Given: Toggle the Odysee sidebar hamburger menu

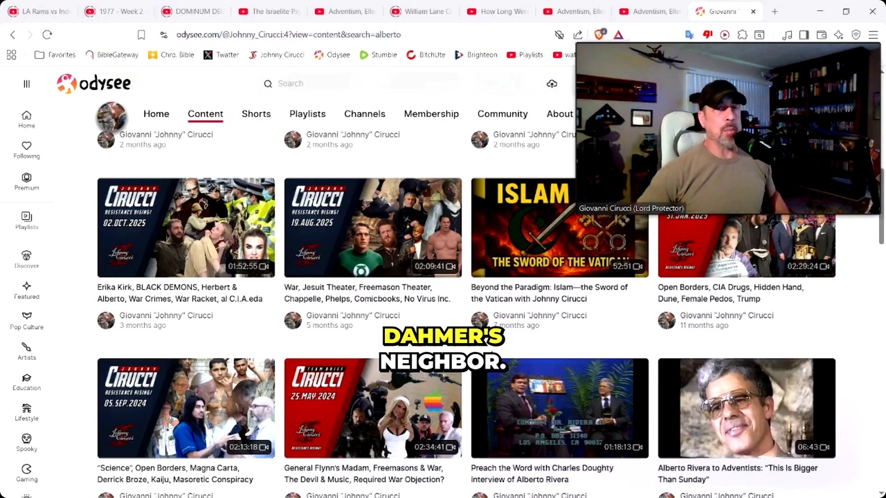Looking at the screenshot, I should click(26, 84).
